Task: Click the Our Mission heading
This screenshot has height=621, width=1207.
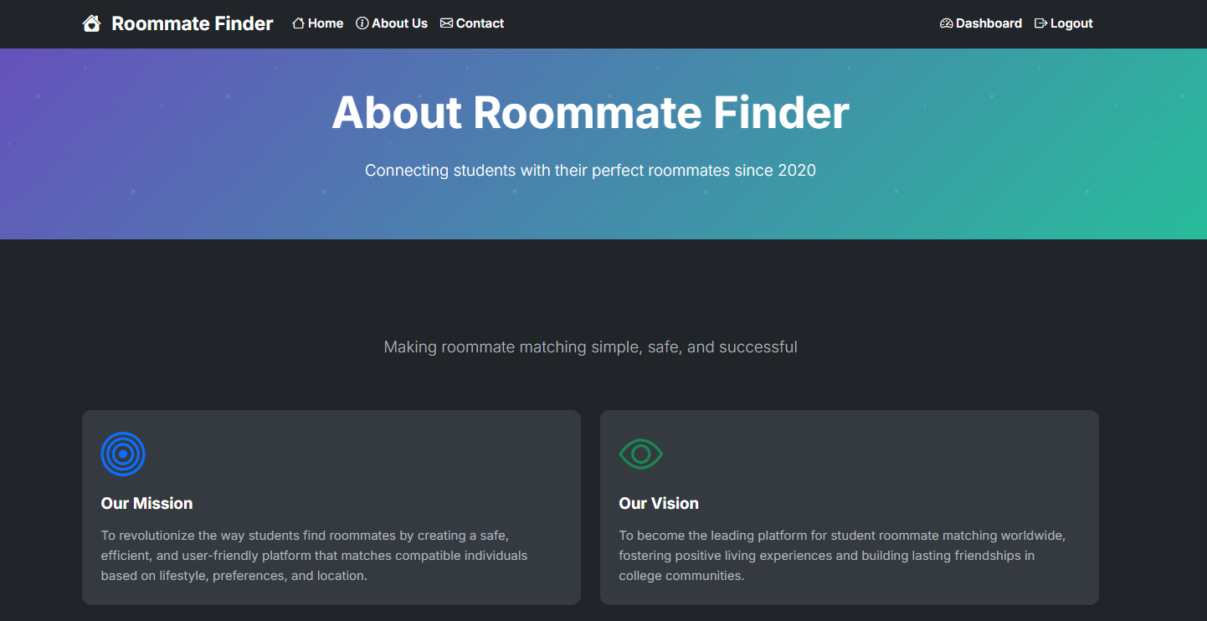Action: 146,503
